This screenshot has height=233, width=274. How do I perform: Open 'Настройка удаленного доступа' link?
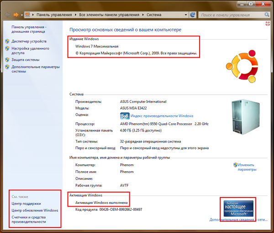click(x=30, y=51)
